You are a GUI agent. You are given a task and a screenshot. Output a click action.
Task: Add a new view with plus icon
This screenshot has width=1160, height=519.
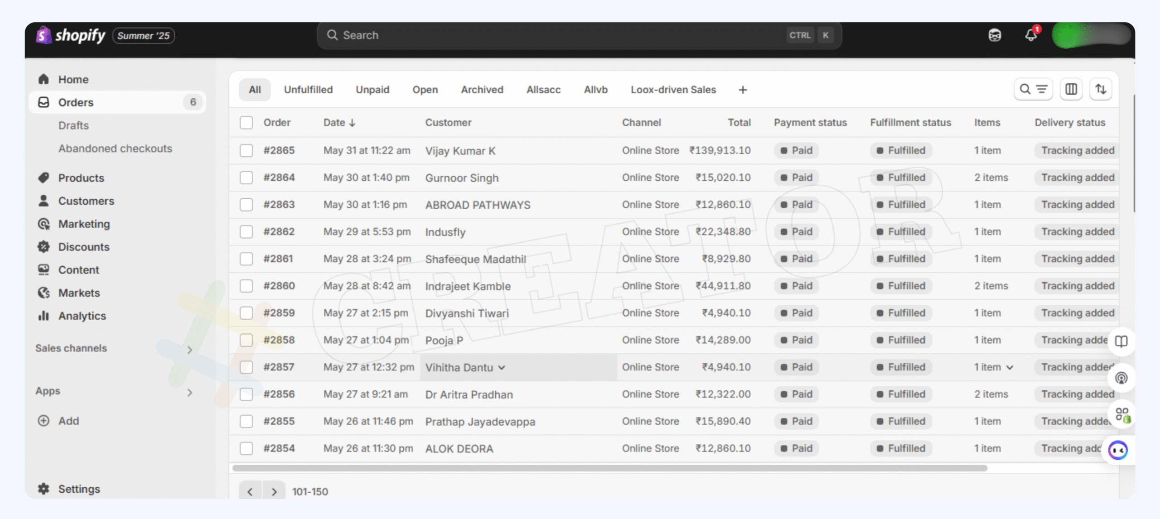click(x=742, y=90)
